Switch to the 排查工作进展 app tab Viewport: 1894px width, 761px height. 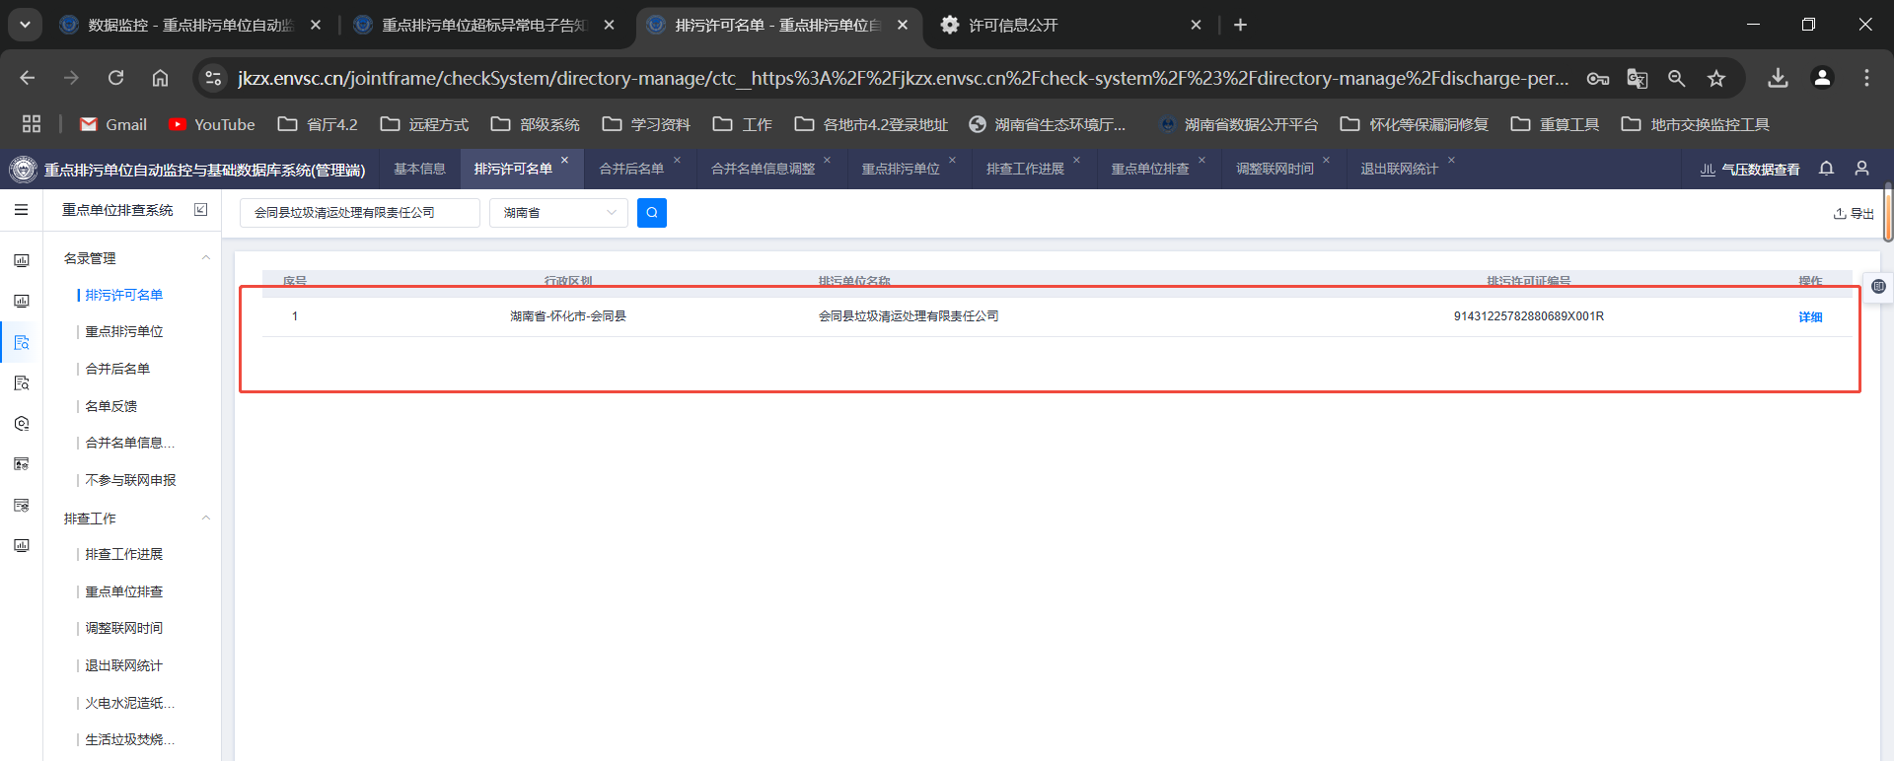click(x=1025, y=169)
